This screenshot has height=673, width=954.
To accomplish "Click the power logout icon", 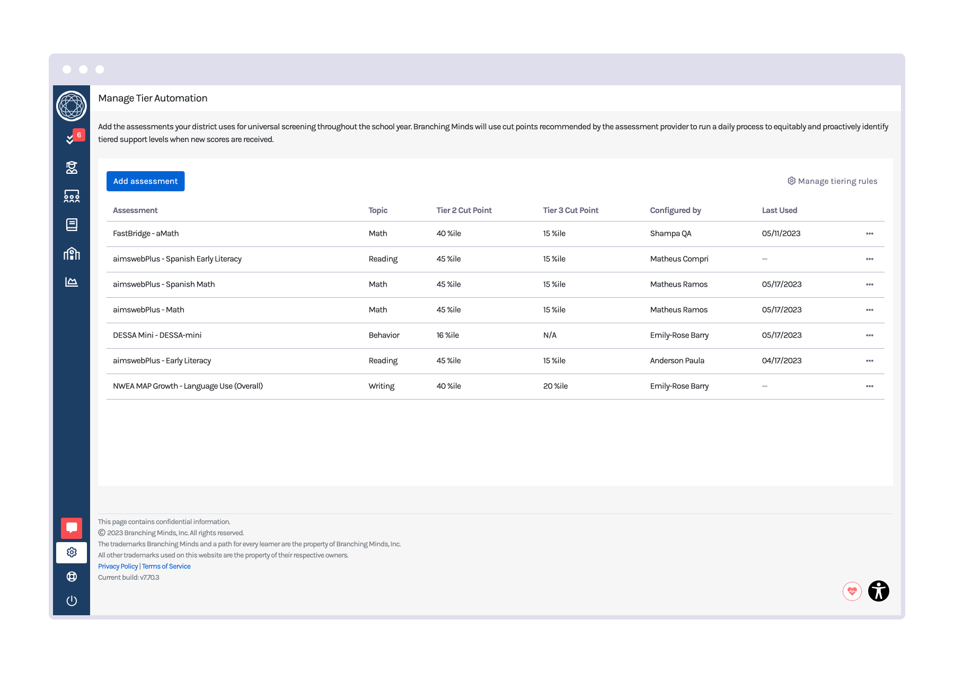I will [x=72, y=601].
